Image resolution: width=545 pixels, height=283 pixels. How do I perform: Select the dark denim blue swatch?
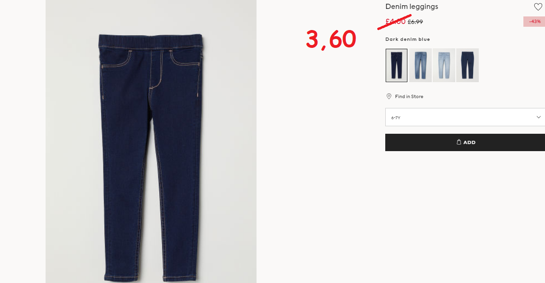point(397,65)
